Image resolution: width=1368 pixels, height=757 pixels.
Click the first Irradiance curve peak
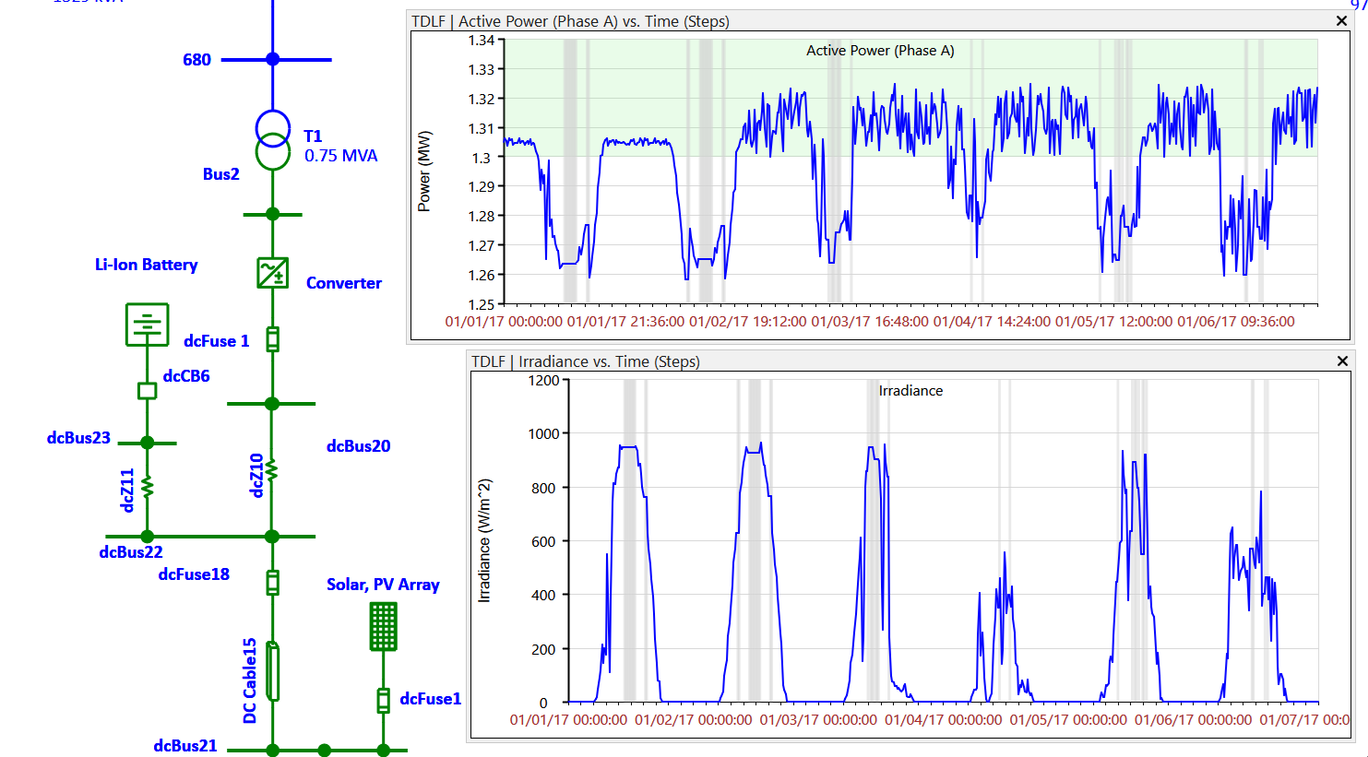(629, 447)
